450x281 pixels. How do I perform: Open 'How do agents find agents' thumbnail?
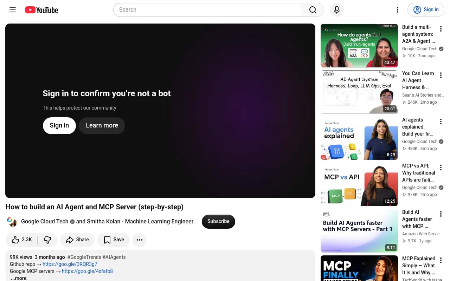click(359, 46)
